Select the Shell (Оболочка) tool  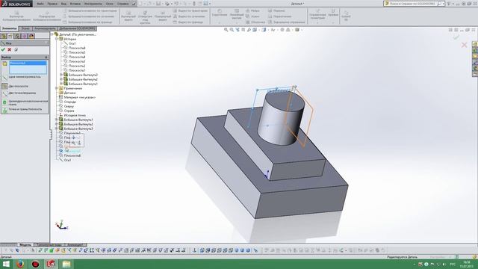click(x=255, y=22)
